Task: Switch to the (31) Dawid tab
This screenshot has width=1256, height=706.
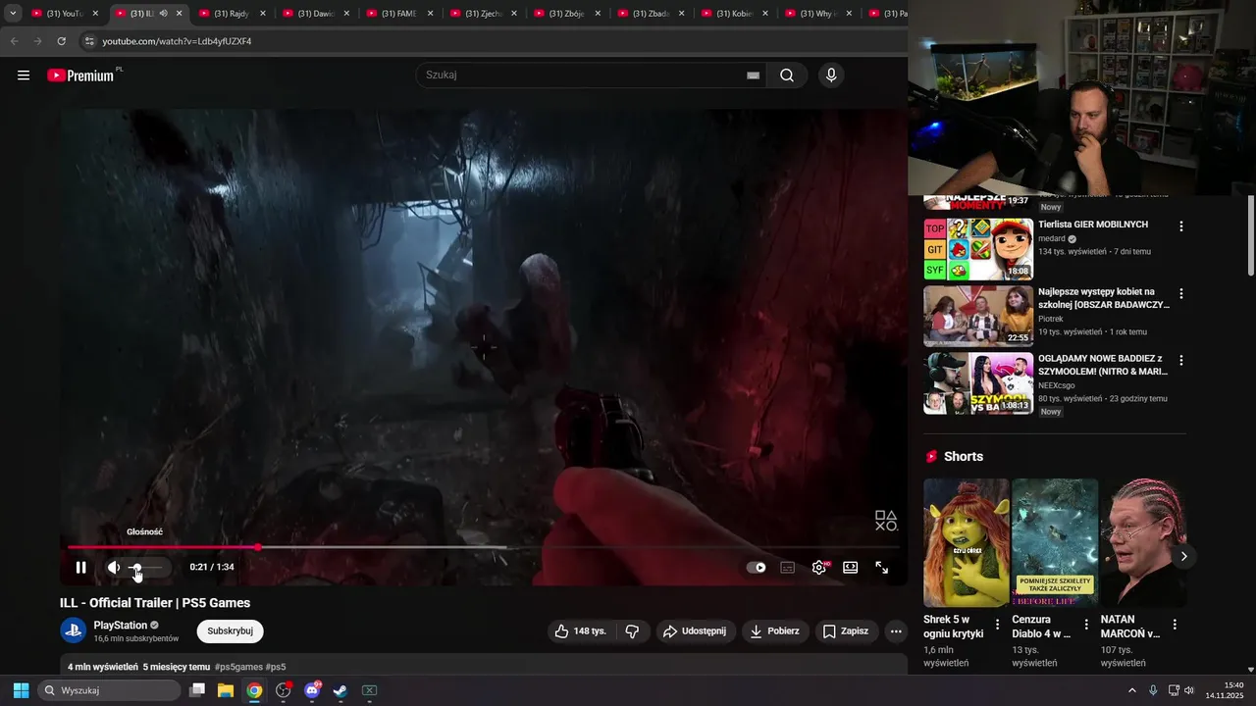Action: (317, 14)
